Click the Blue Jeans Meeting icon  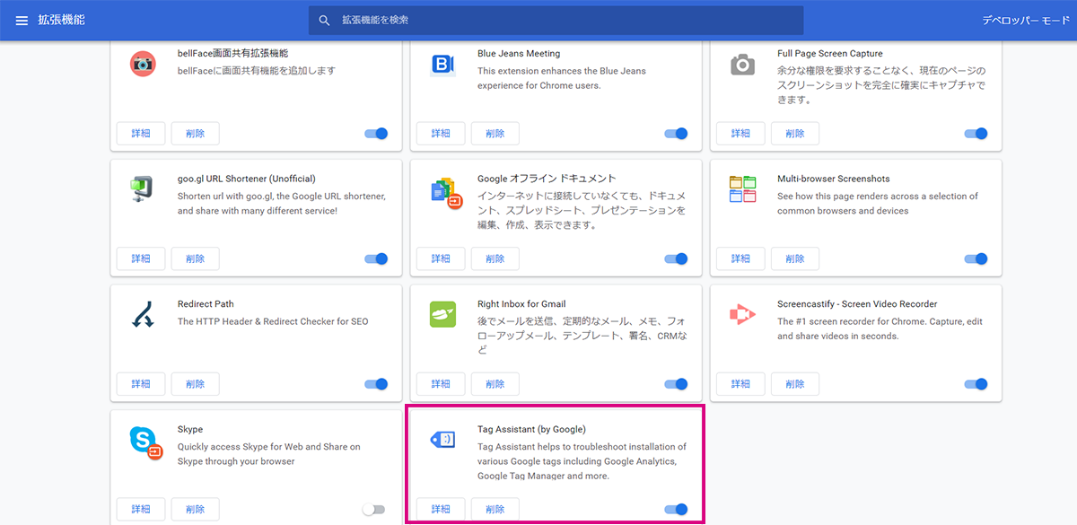pyautogui.click(x=442, y=64)
